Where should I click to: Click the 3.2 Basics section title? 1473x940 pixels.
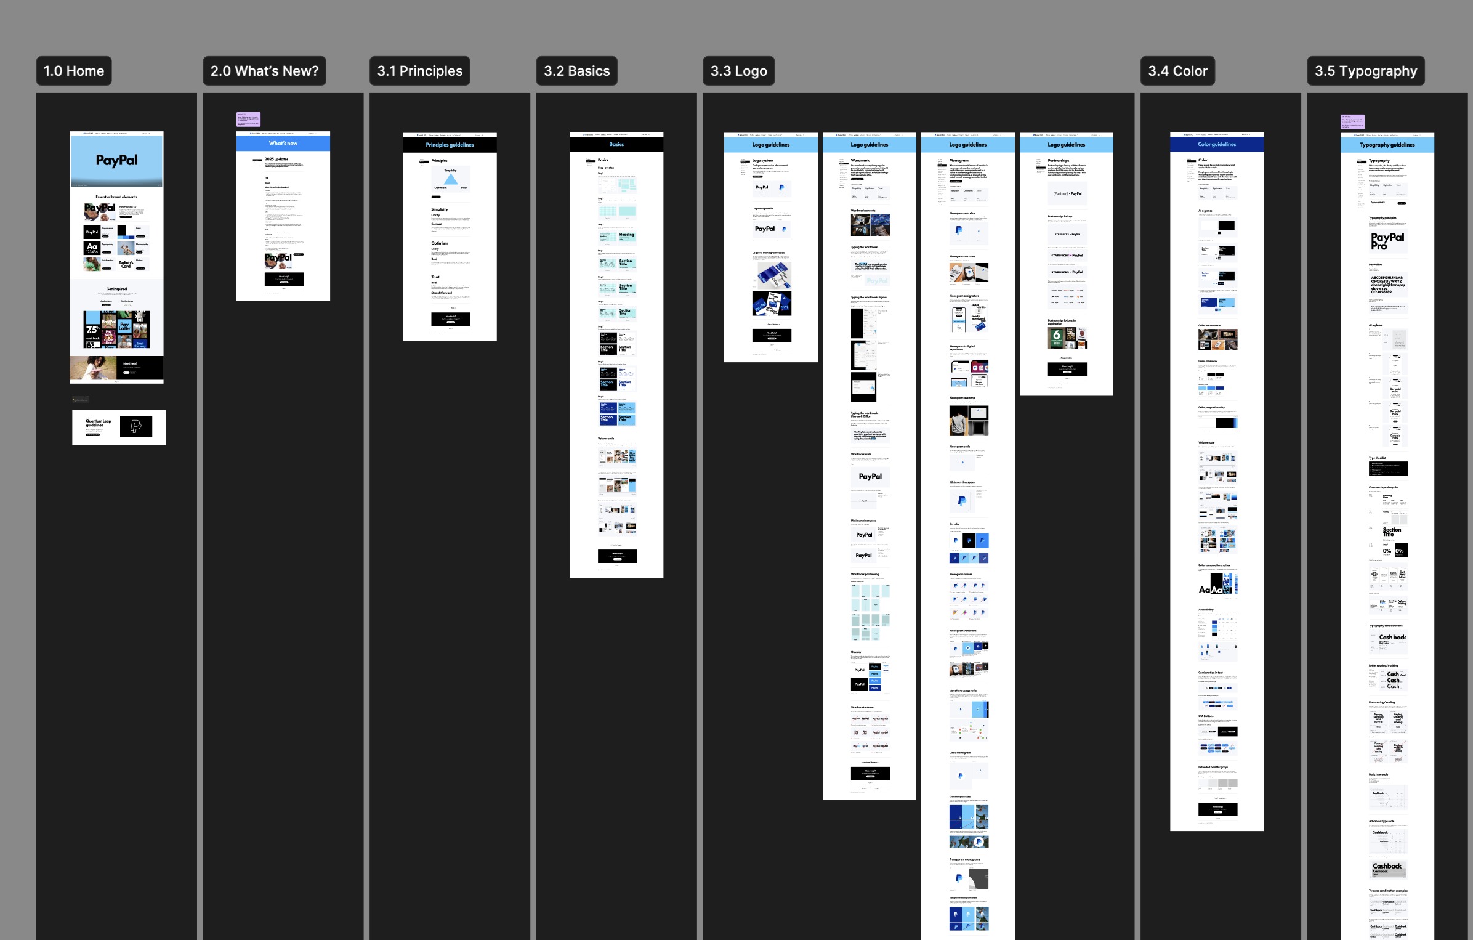(576, 71)
